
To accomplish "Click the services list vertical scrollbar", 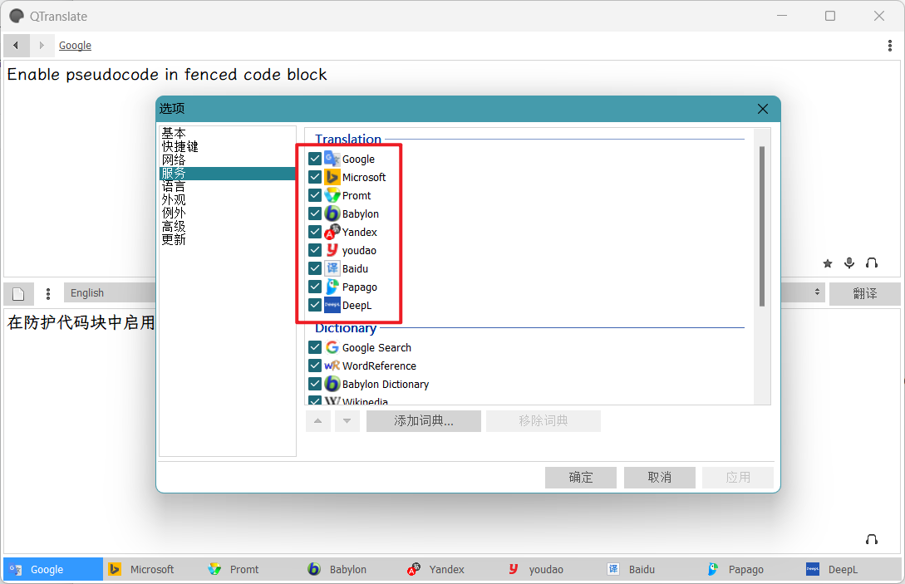I will [762, 226].
